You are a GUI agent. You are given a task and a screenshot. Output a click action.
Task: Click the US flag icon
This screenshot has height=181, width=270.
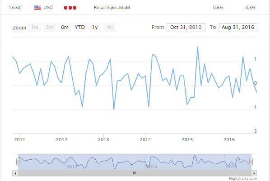tap(37, 8)
